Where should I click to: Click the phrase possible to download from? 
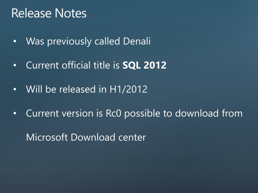pos(183,114)
